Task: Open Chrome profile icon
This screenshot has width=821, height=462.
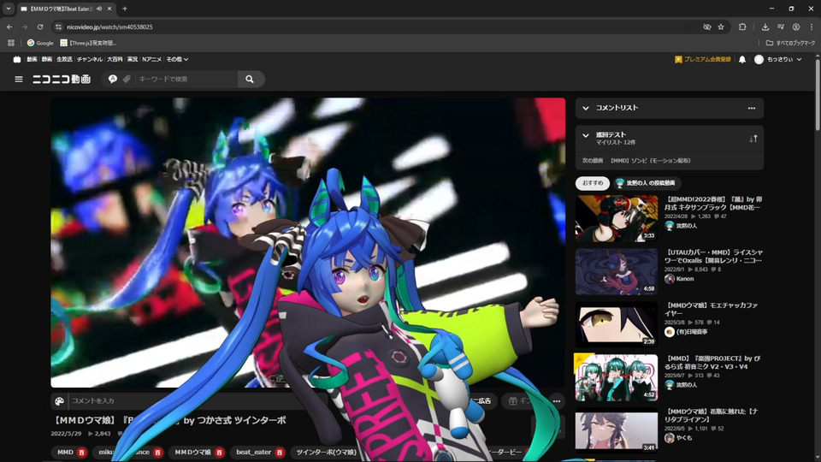Action: (x=796, y=27)
